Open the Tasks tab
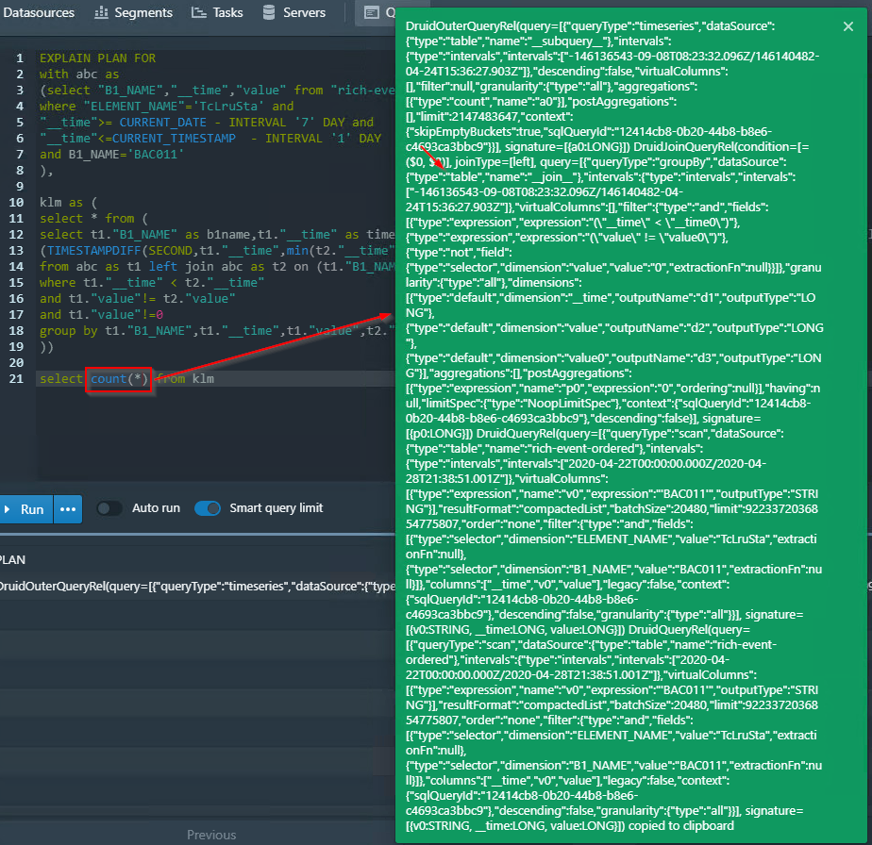The height and width of the screenshot is (845, 872). click(x=217, y=12)
